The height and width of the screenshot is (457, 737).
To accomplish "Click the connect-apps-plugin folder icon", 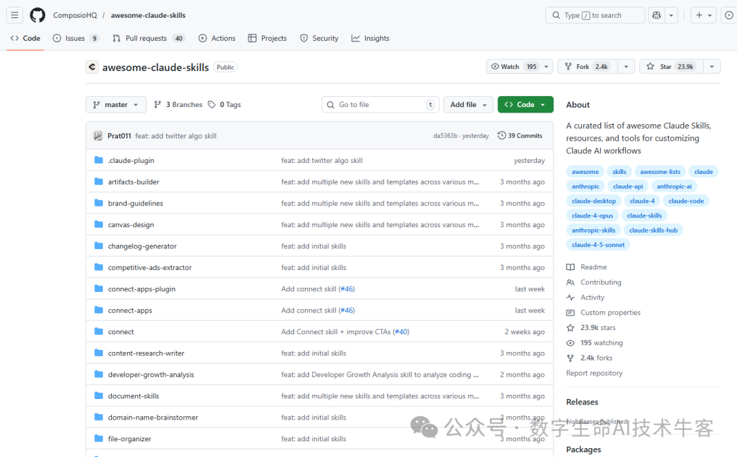I will pos(98,289).
